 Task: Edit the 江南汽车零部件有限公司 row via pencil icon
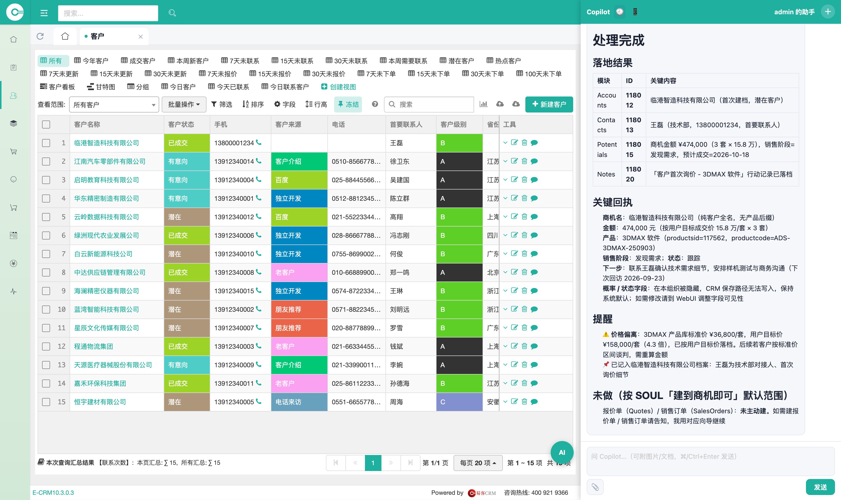514,161
